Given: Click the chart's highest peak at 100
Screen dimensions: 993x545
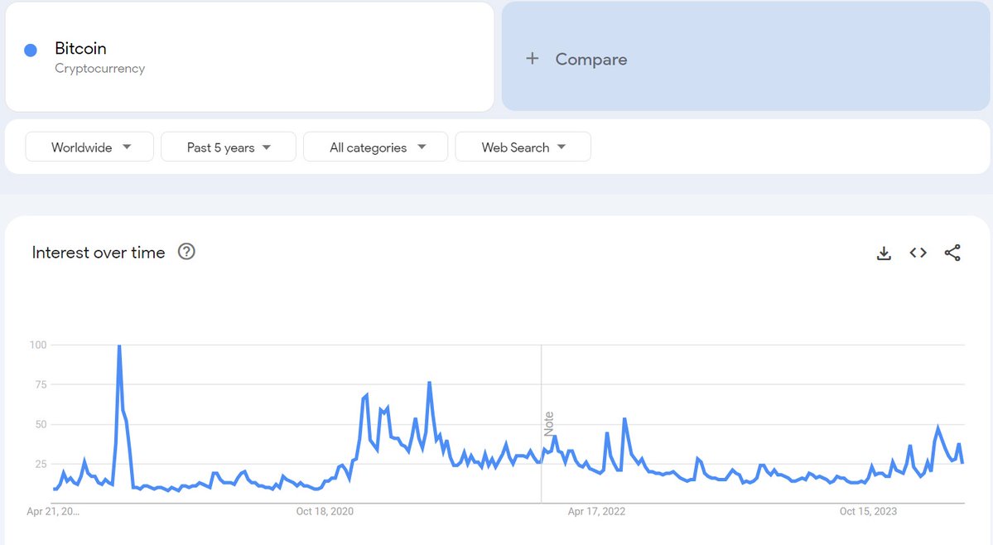Looking at the screenshot, I should (119, 347).
